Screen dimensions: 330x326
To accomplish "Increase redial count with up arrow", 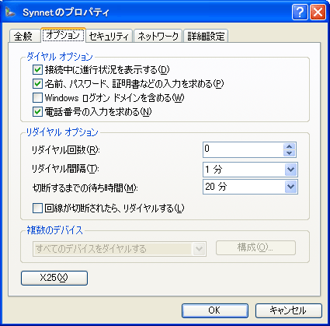I will pyautogui.click(x=289, y=146).
